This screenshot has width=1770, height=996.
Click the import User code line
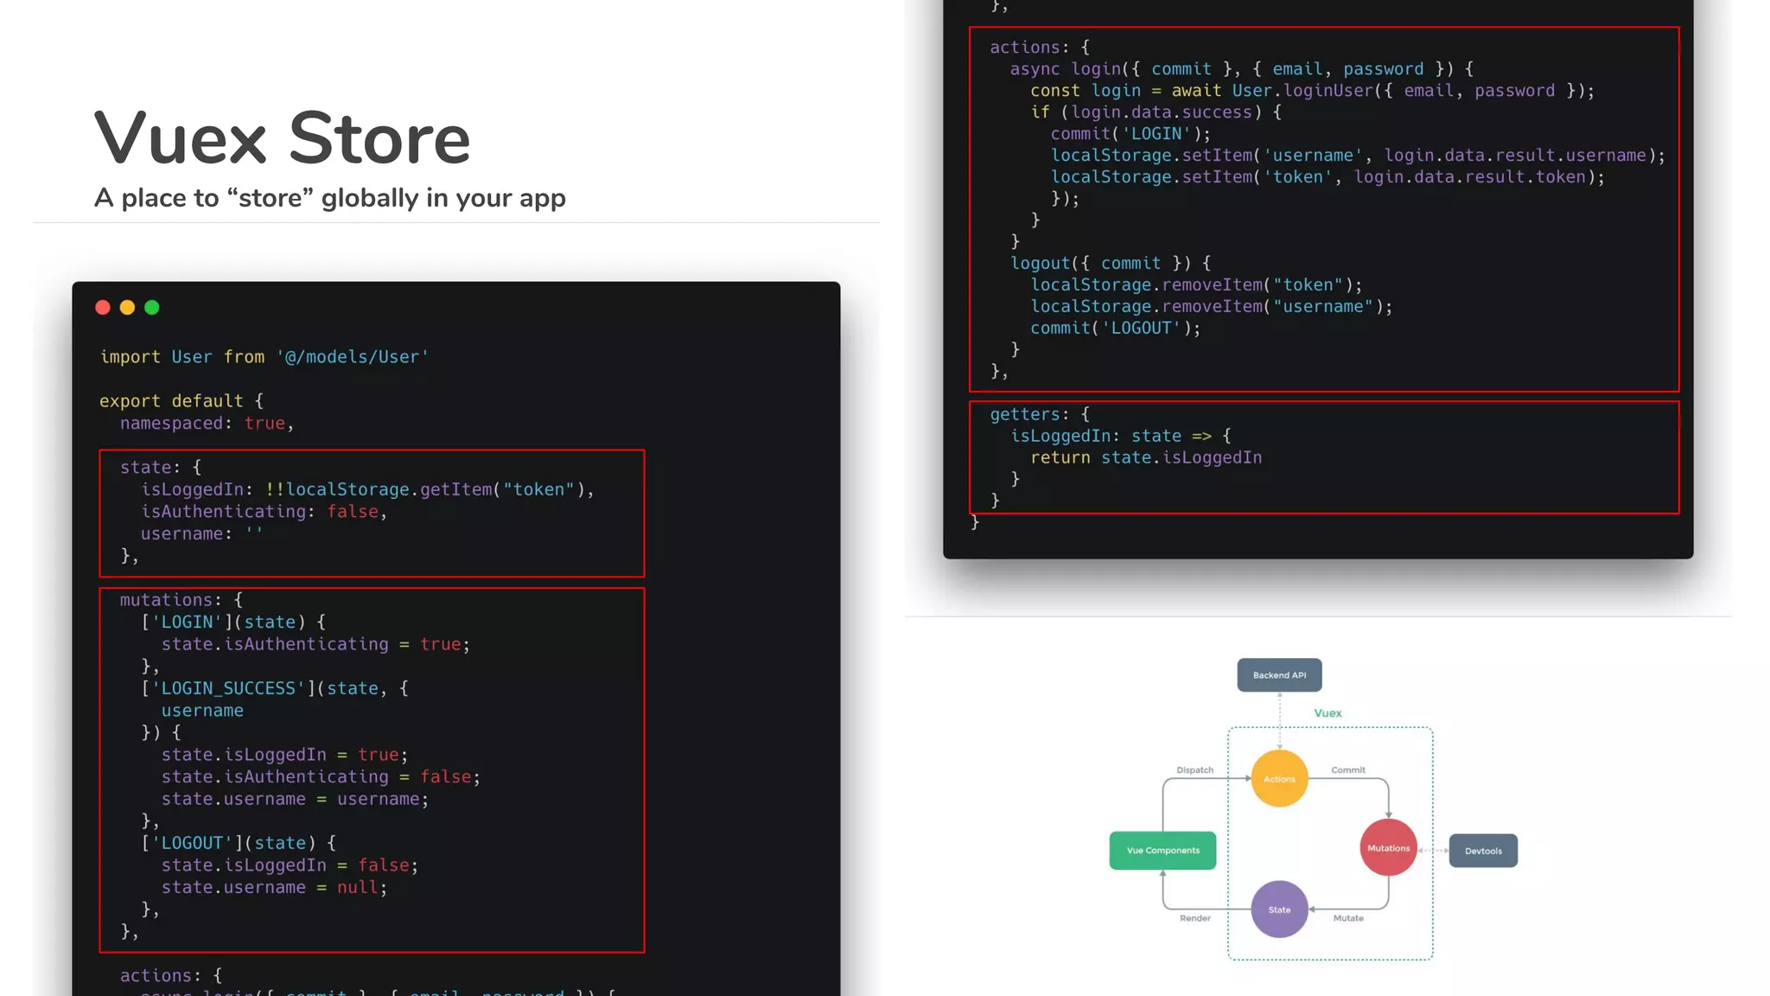pyautogui.click(x=264, y=357)
